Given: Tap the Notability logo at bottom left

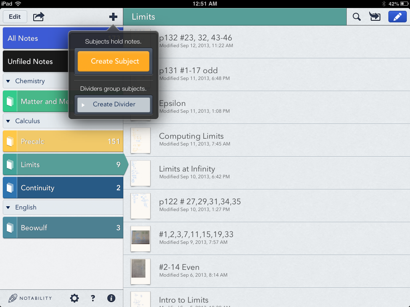Looking at the screenshot, I should tap(30, 298).
